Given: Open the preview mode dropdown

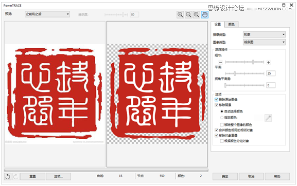Looking at the screenshot, I should coord(47,14).
